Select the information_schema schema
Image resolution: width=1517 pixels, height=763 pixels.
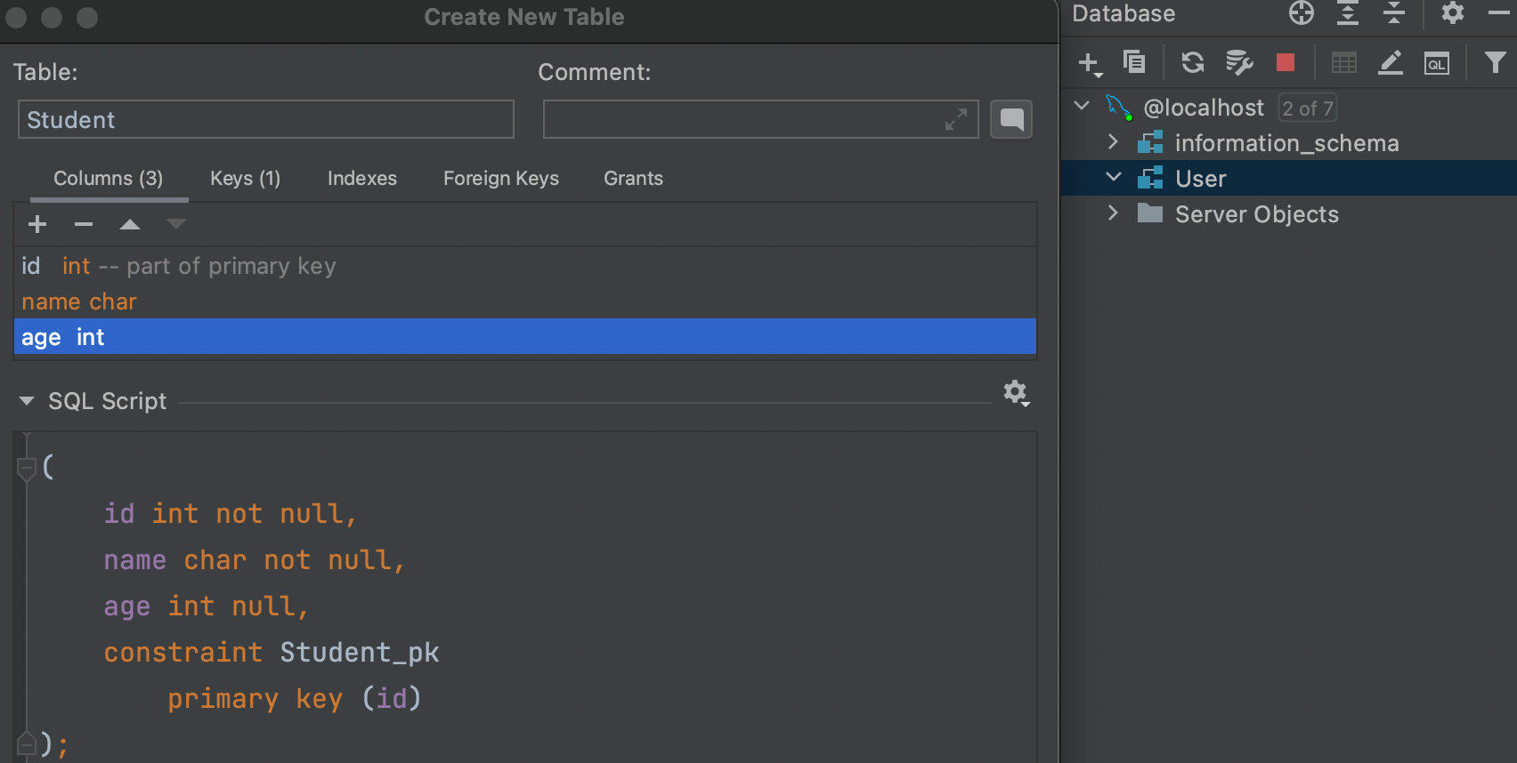[x=1286, y=143]
